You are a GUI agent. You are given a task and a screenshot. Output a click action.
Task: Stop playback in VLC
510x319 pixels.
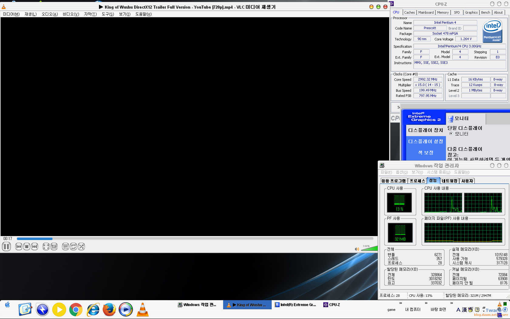click(27, 247)
